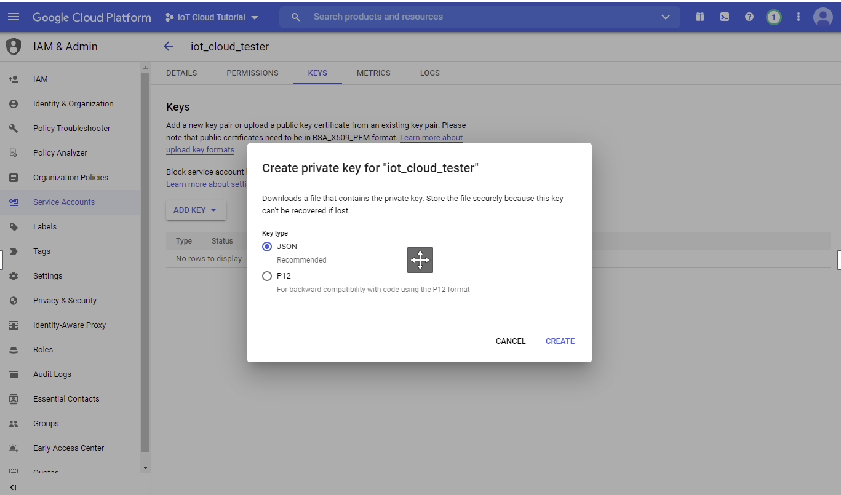Click the Essential Contacts icon

tap(14, 398)
